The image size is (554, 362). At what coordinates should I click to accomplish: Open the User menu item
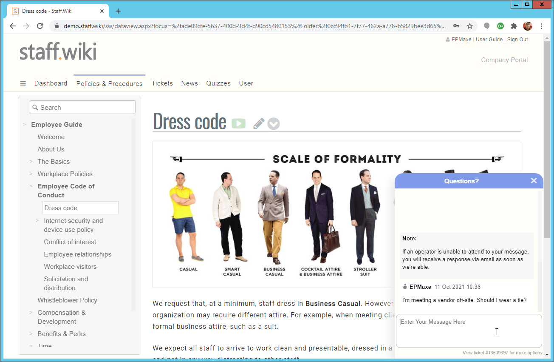246,83
